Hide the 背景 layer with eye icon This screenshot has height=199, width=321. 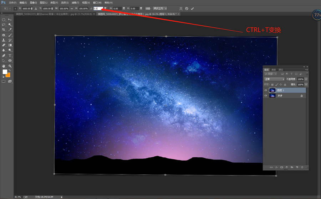coord(266,96)
